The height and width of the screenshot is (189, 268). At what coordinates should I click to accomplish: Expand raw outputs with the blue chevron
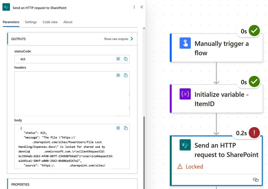tap(132, 39)
